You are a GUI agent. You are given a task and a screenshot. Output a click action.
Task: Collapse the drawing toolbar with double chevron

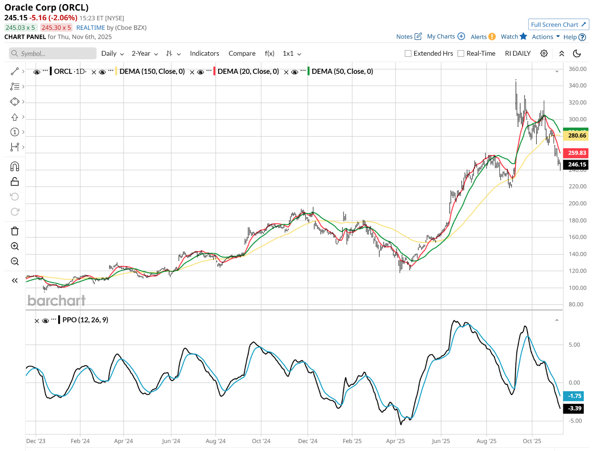pyautogui.click(x=14, y=280)
